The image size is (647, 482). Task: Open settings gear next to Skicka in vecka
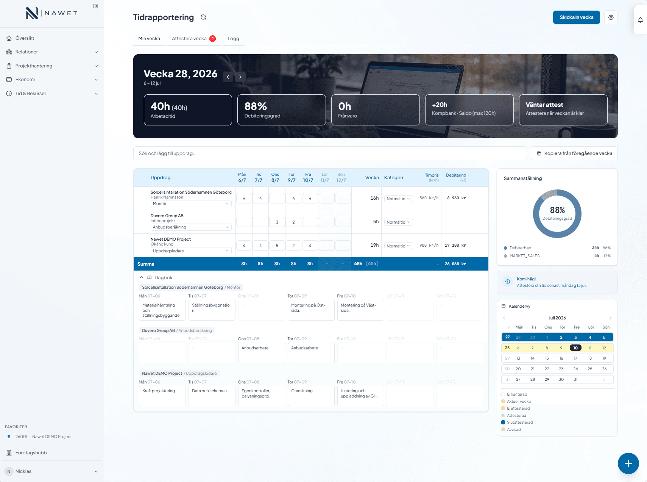point(611,17)
